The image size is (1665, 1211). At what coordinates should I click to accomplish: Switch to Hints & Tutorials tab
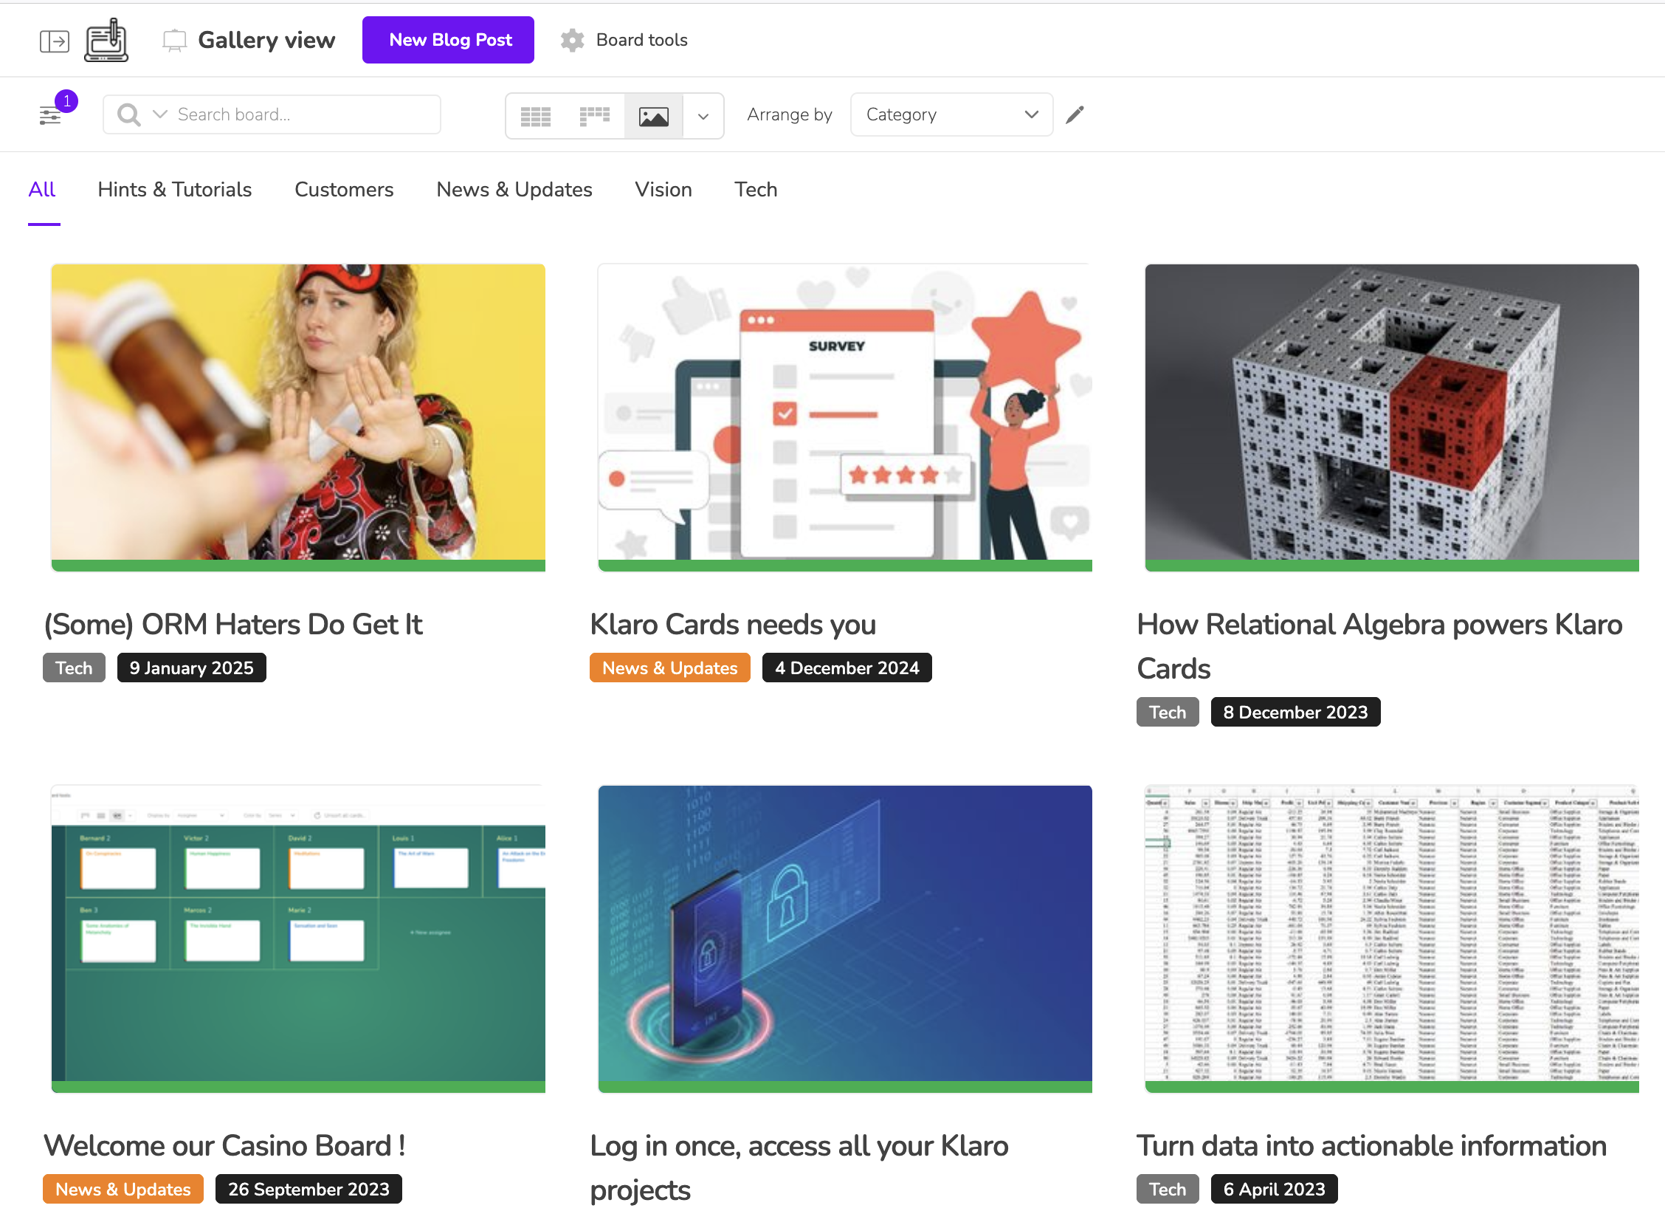click(175, 190)
